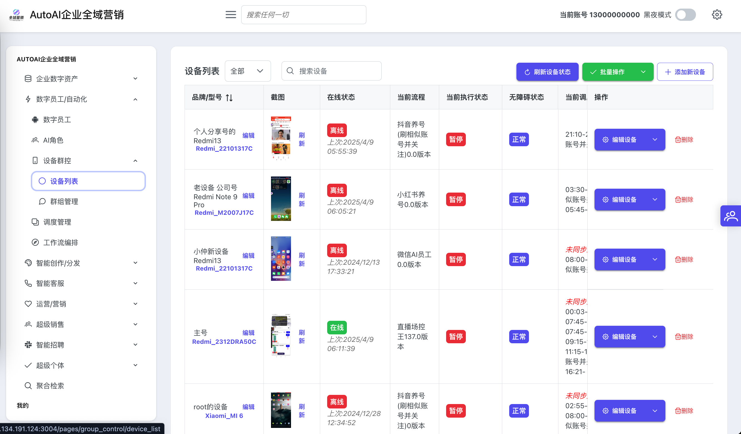Click the 在线 status badge for 主号
The image size is (741, 434).
coord(337,327)
